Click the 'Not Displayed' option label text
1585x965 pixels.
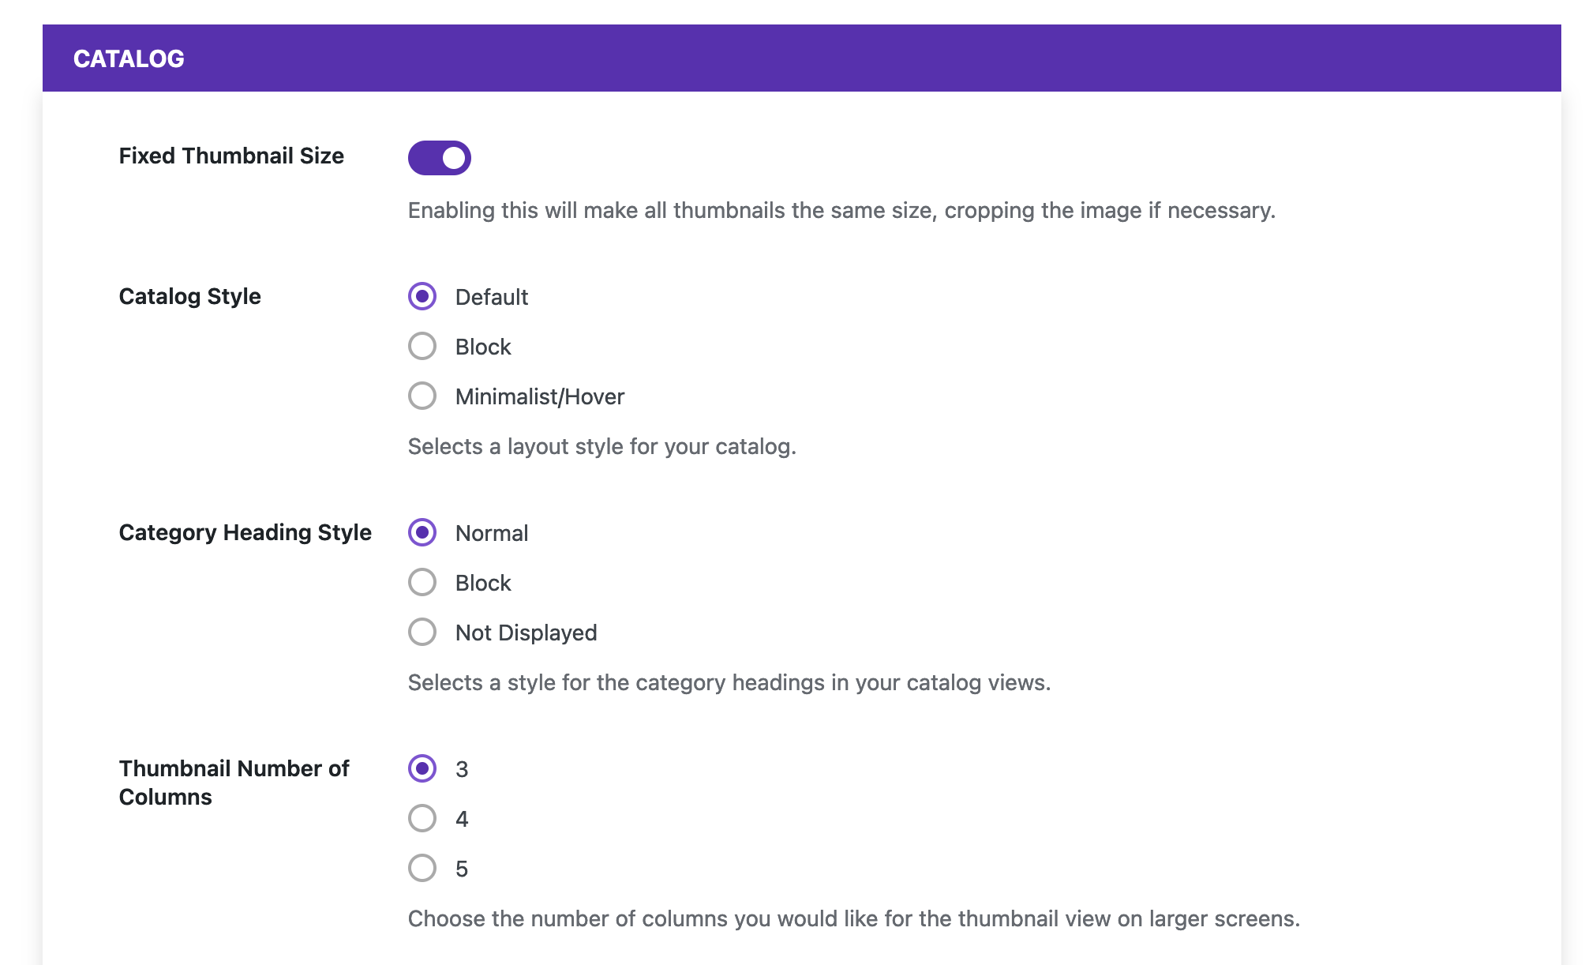coord(526,633)
